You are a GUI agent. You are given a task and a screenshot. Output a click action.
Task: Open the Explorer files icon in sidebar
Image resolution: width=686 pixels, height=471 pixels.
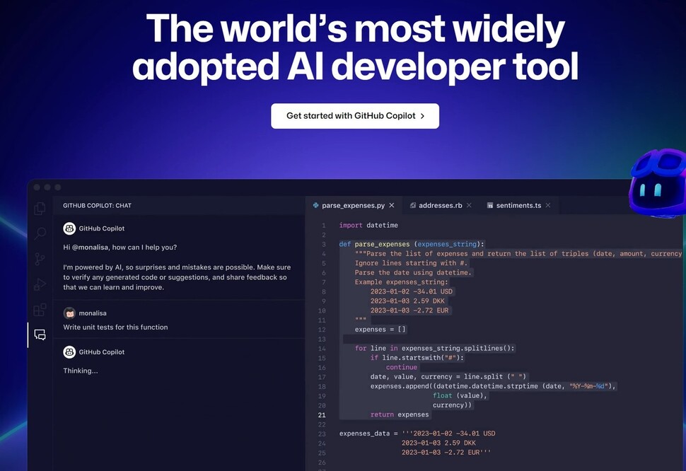(x=40, y=209)
